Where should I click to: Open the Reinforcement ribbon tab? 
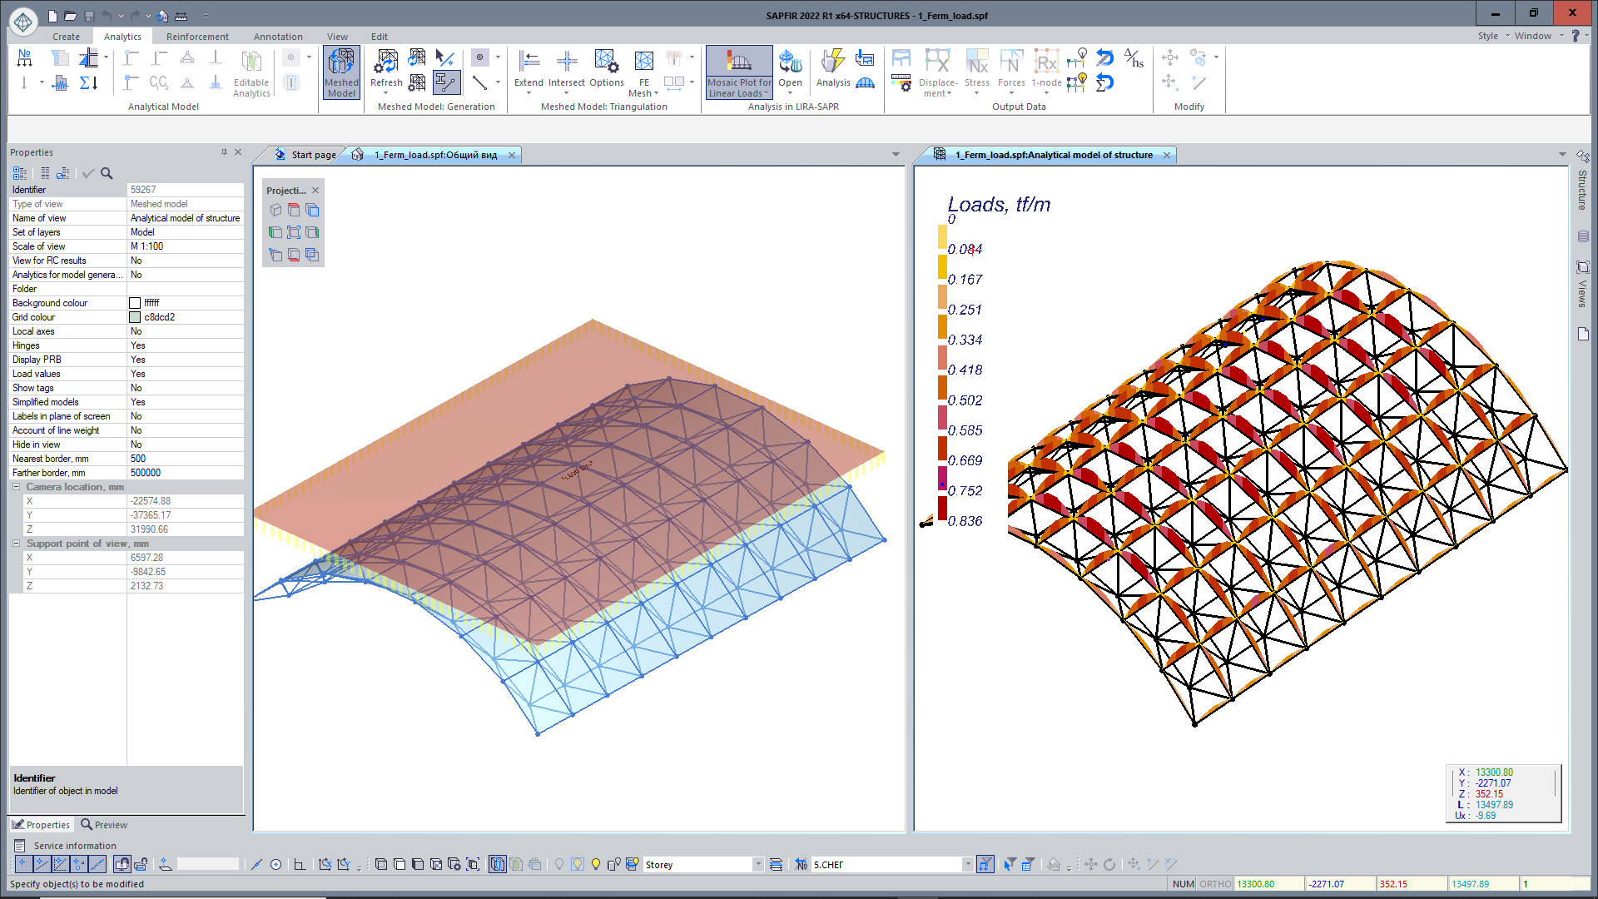pos(197,37)
